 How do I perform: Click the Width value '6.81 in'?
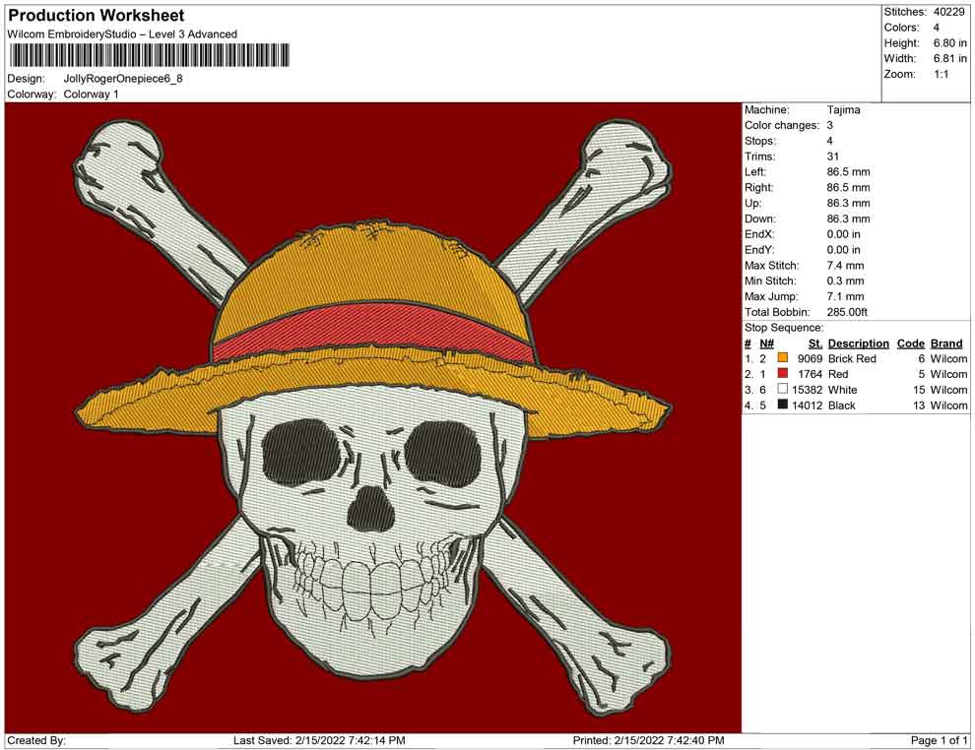click(x=950, y=58)
